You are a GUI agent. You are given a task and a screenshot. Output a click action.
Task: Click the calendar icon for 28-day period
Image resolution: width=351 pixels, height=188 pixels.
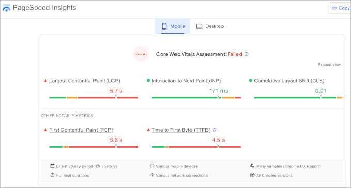pos(52,166)
